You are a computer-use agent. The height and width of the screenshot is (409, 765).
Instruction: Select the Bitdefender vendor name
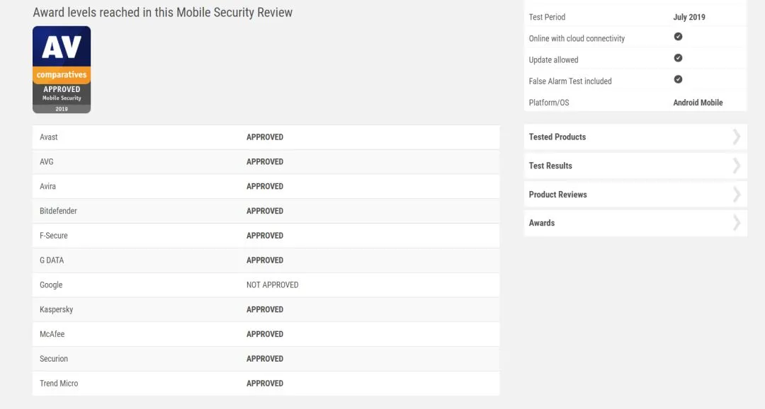point(58,211)
